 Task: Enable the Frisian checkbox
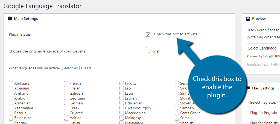click(66, 88)
